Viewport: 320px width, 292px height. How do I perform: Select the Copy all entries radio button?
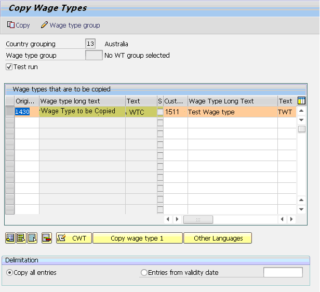[x=9, y=273]
